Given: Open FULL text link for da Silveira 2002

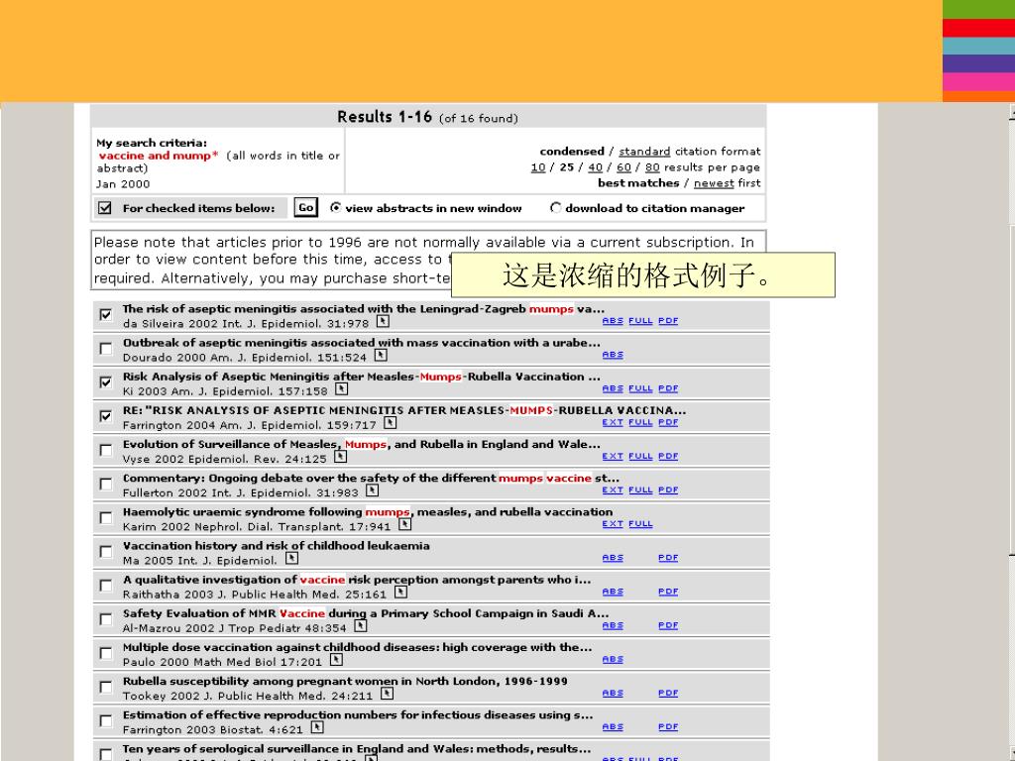Looking at the screenshot, I should (640, 321).
